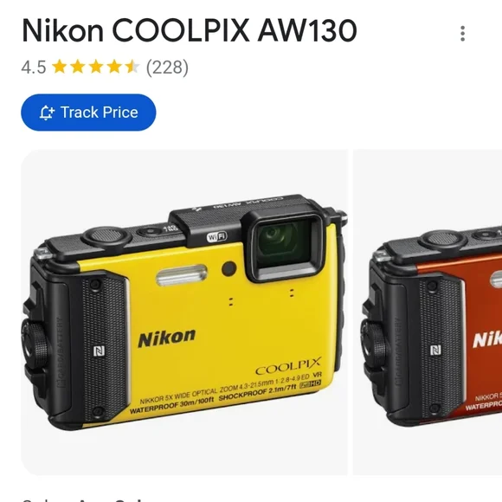Click the Nikon logo on yellow camera

pyautogui.click(x=166, y=338)
